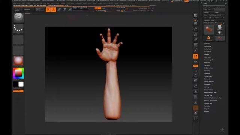Toggle the Floor grid icon
This screenshot has height=135, width=240.
tap(196, 51)
